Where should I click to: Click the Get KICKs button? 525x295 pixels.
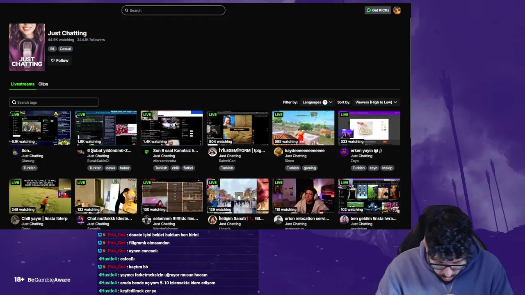(378, 10)
